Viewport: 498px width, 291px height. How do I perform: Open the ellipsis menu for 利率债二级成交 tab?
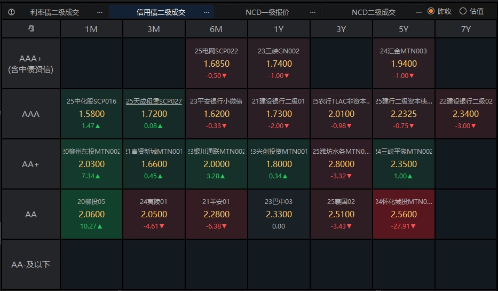(100, 12)
